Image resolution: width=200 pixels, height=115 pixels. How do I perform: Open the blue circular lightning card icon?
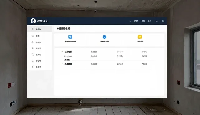[x=104, y=37]
